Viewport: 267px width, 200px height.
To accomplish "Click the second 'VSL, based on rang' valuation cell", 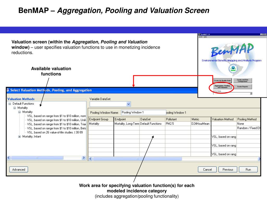I will [x=224, y=146].
